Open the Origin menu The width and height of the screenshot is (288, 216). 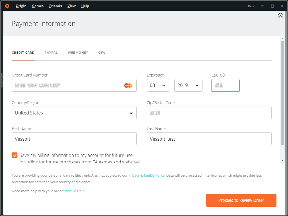(x=21, y=6)
